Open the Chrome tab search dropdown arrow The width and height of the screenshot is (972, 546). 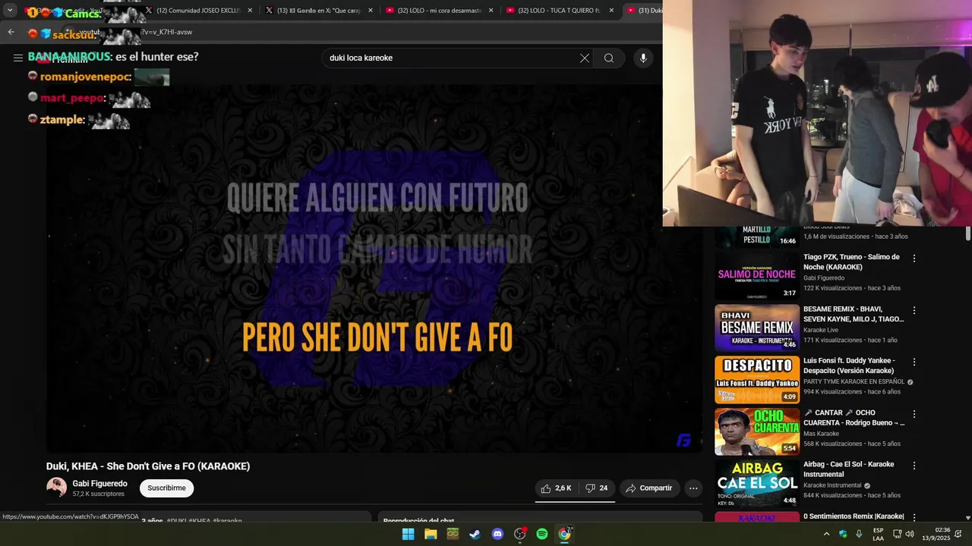[x=10, y=11]
